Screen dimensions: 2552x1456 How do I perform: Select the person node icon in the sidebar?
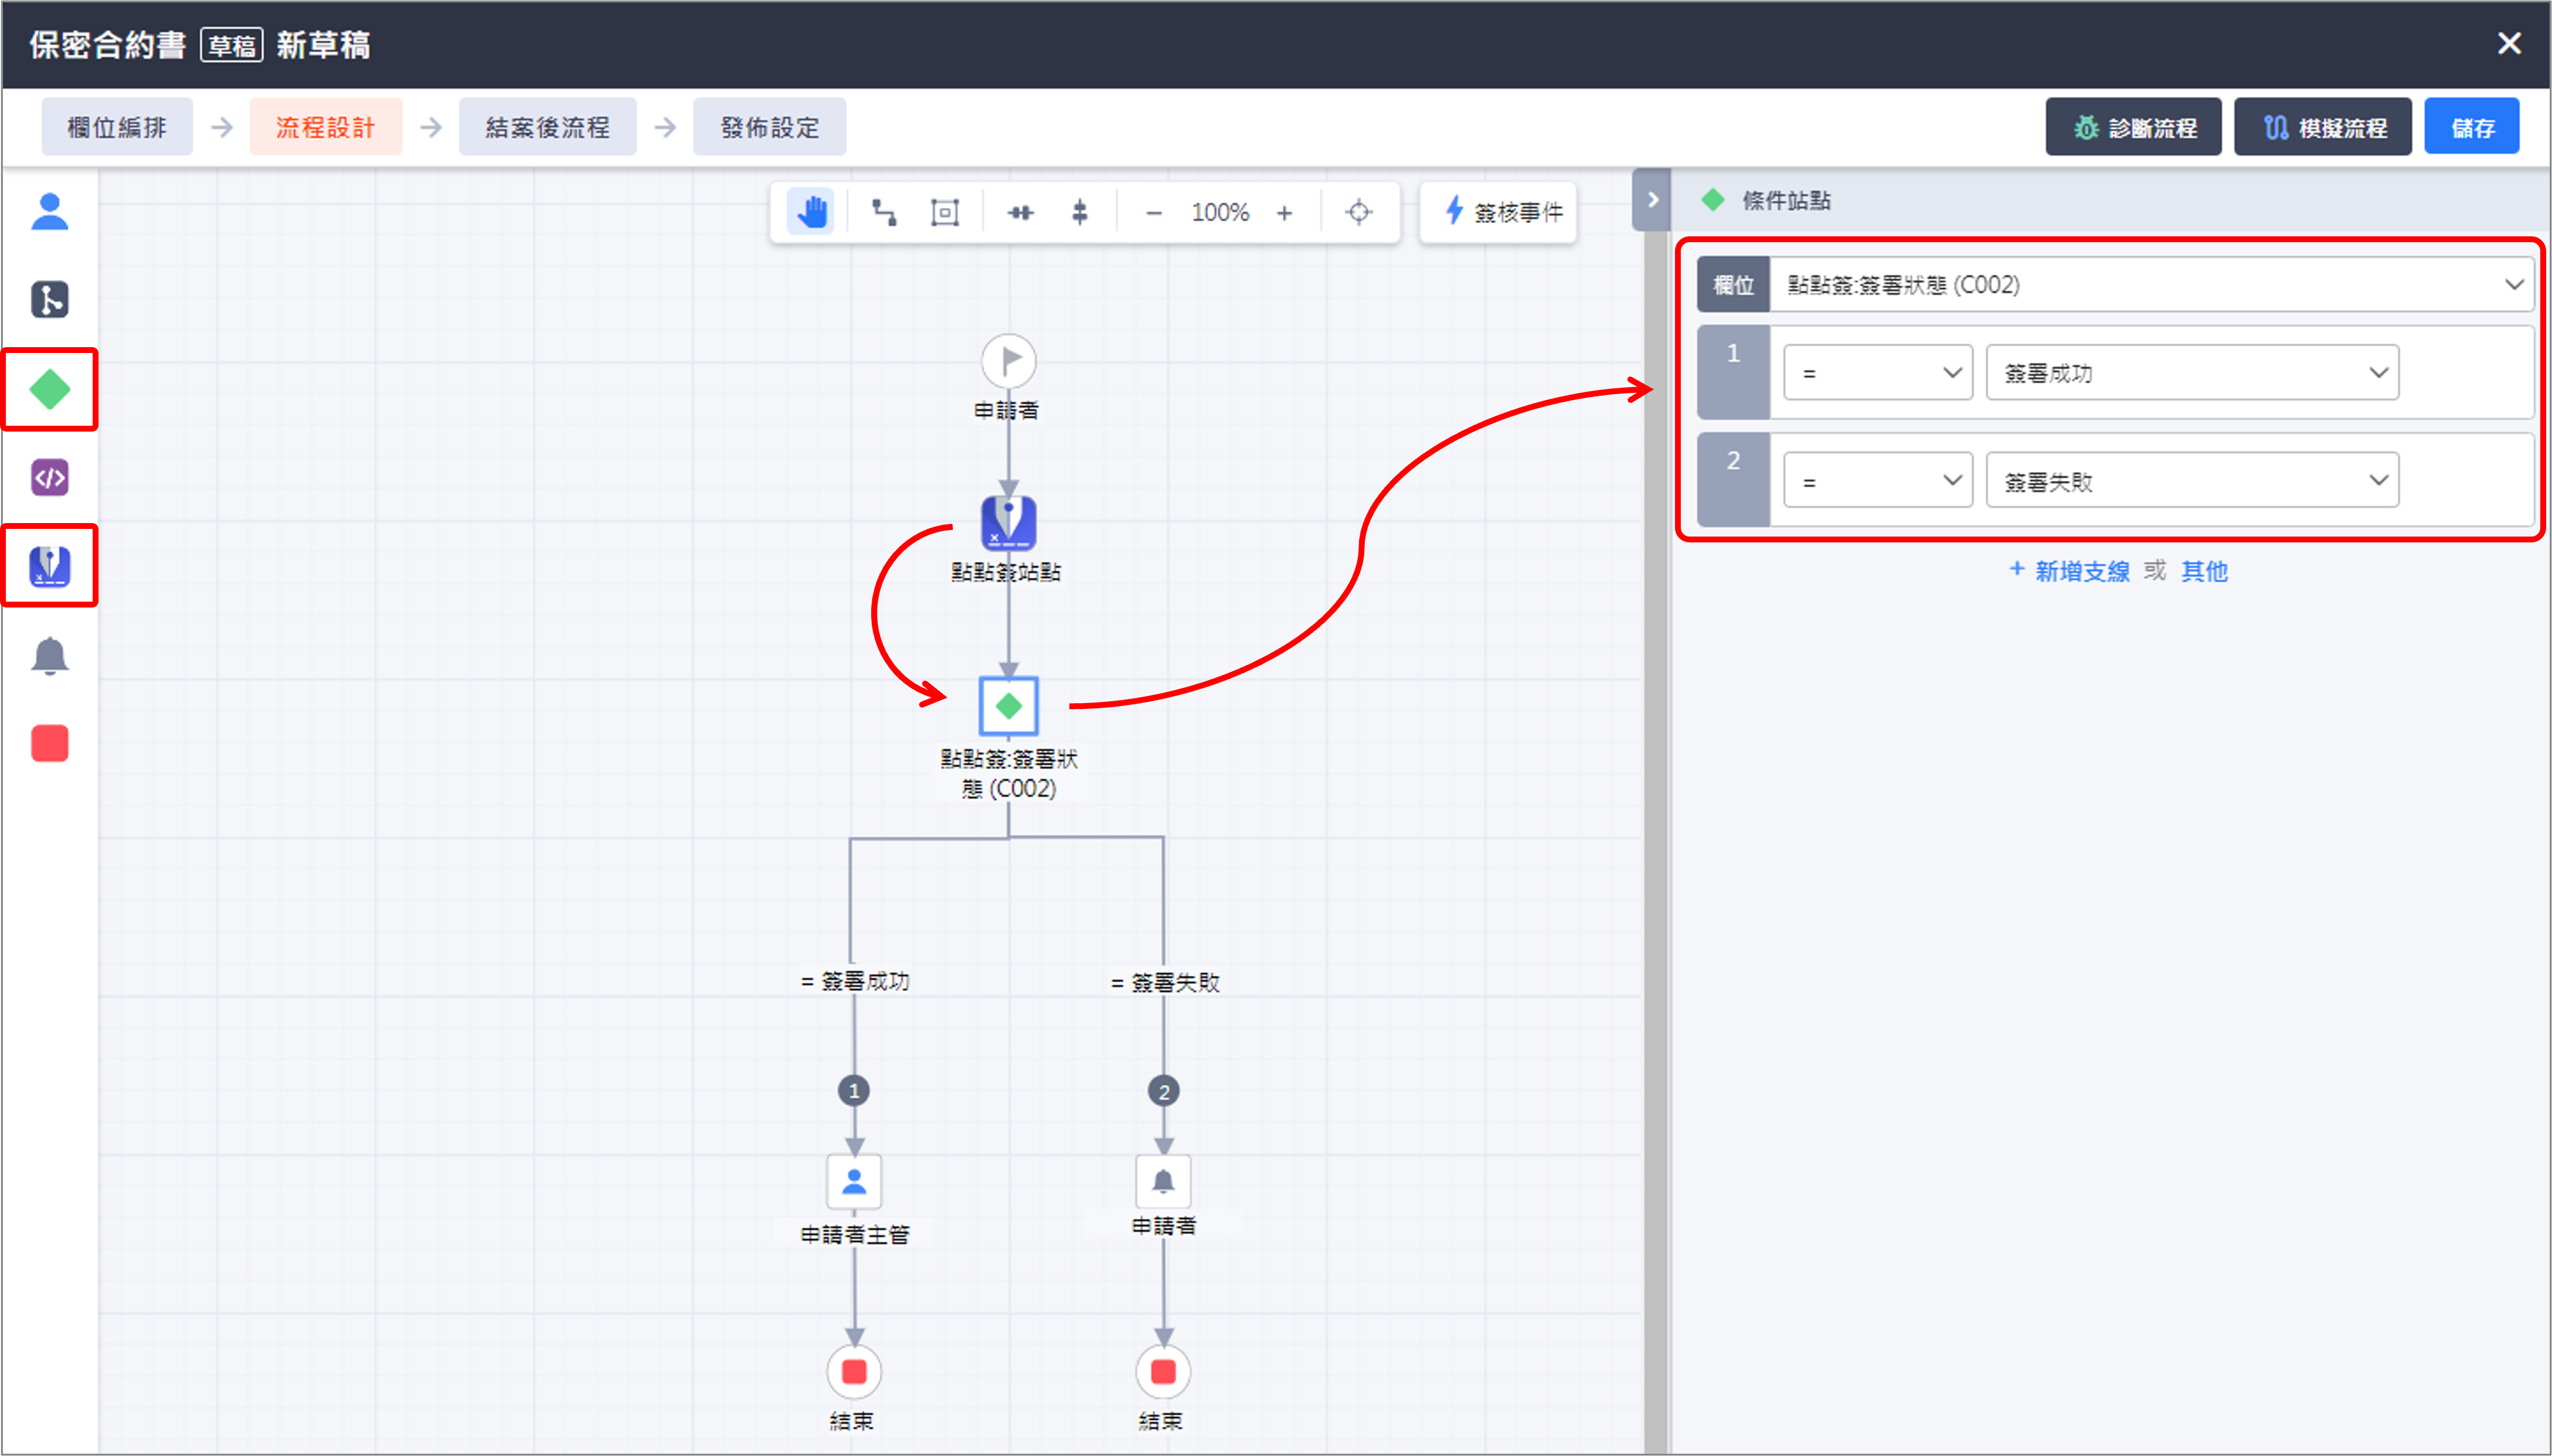pos(49,211)
